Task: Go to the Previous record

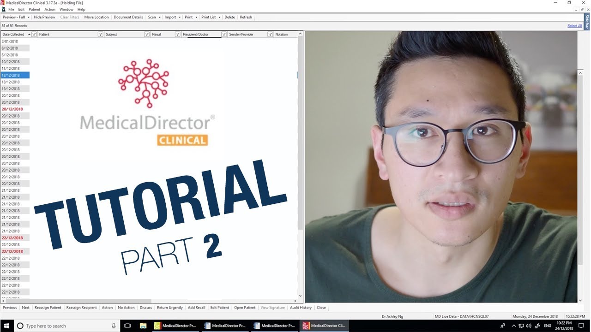Action: click(x=10, y=308)
